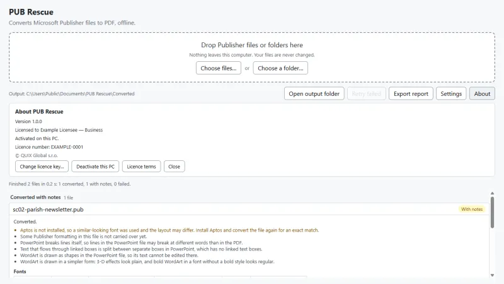
Task: View the Licence terms
Action: (x=141, y=167)
